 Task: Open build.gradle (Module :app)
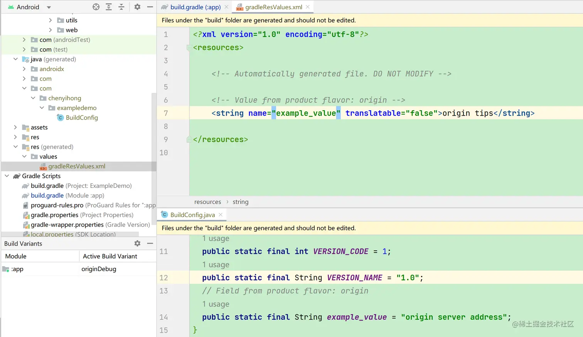(x=67, y=195)
